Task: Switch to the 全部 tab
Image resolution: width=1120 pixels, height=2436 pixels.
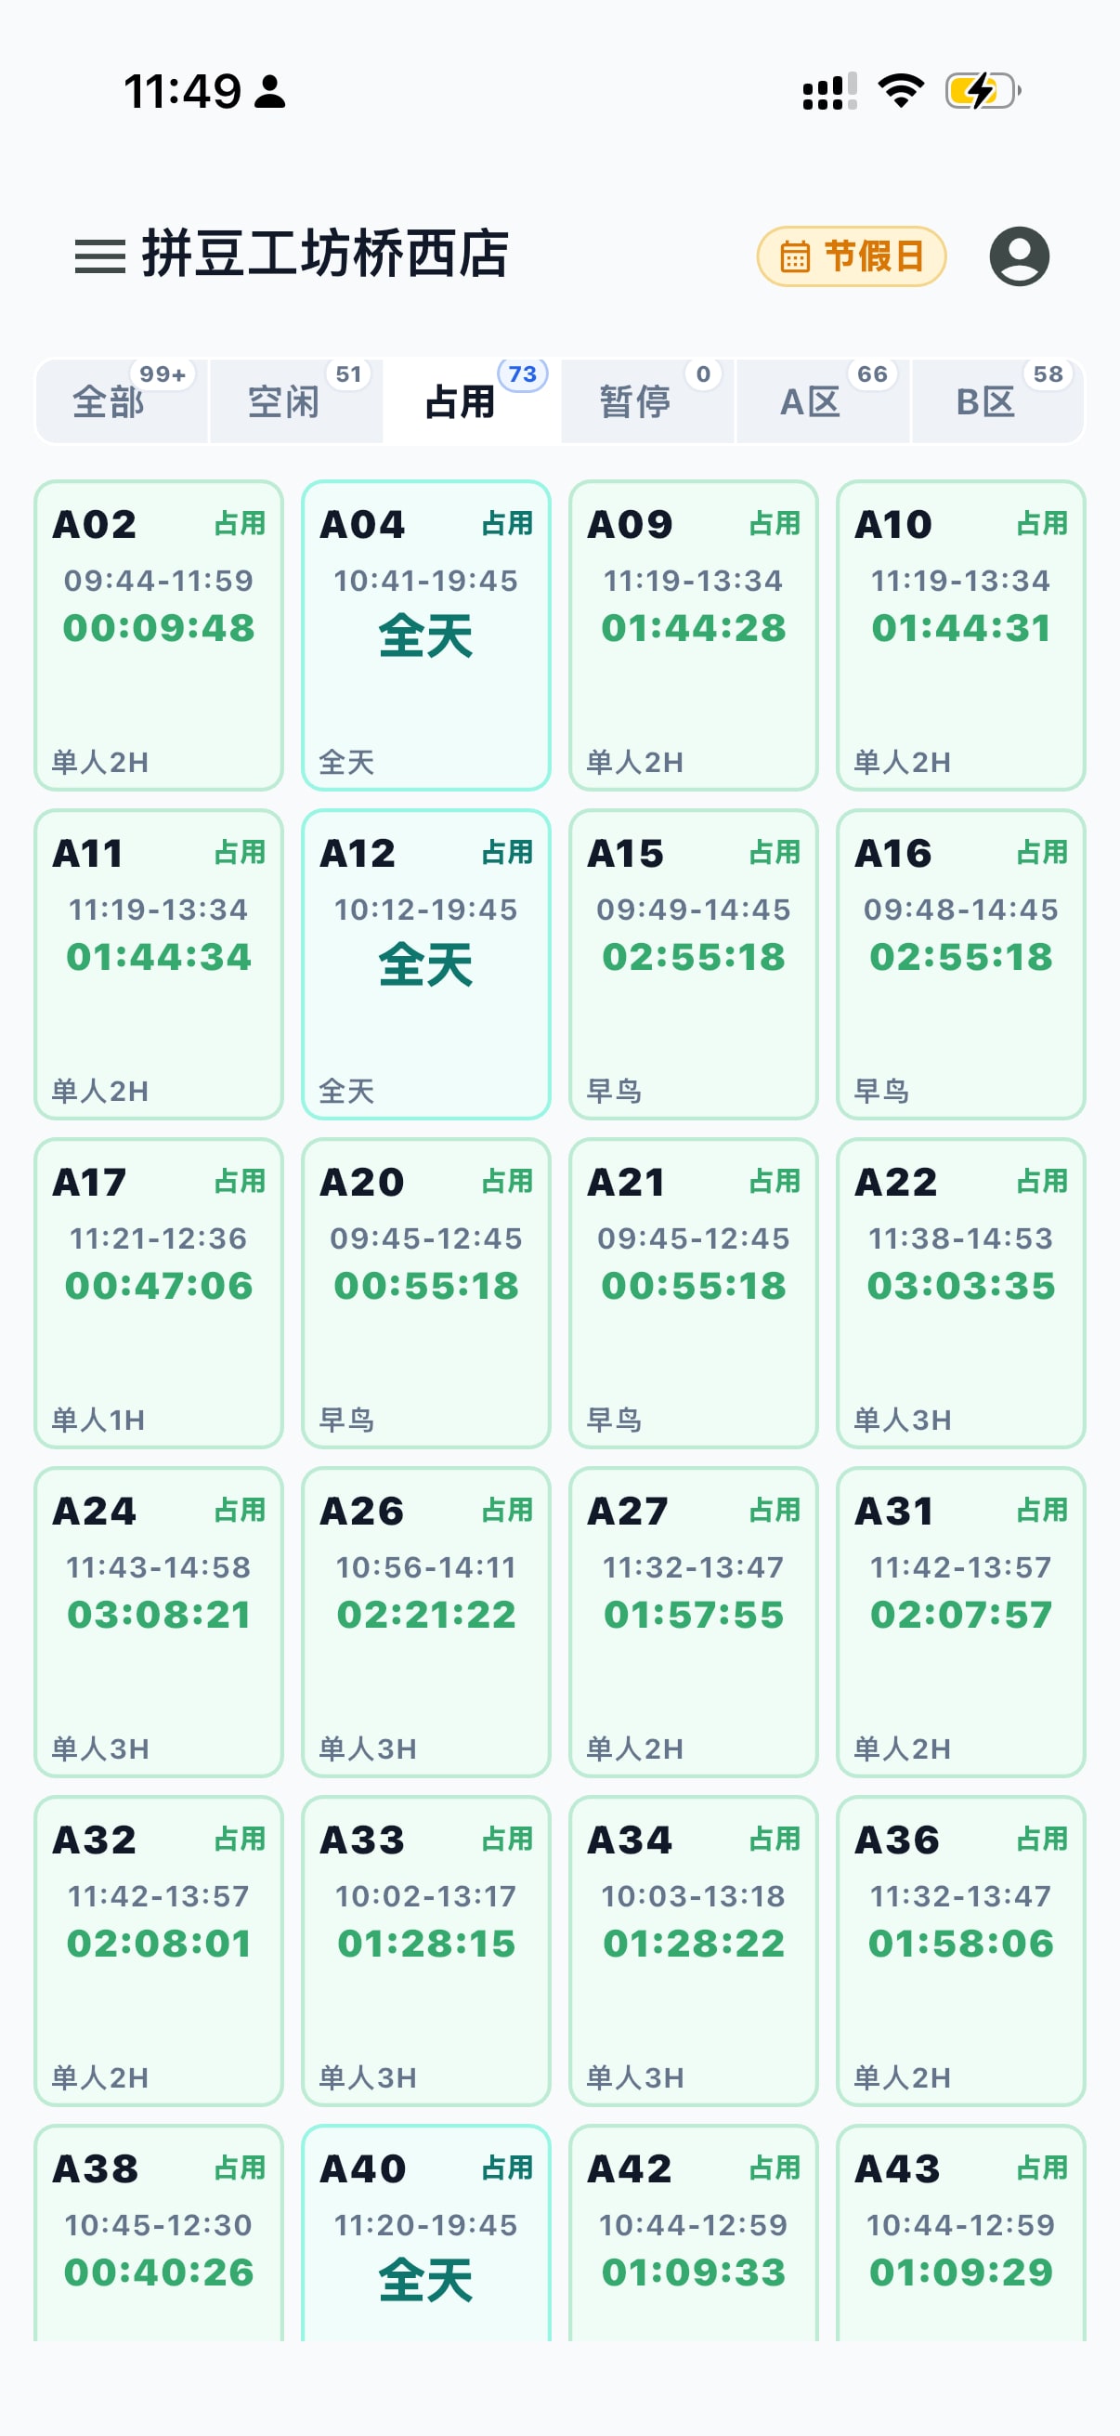Action: pyautogui.click(x=122, y=401)
